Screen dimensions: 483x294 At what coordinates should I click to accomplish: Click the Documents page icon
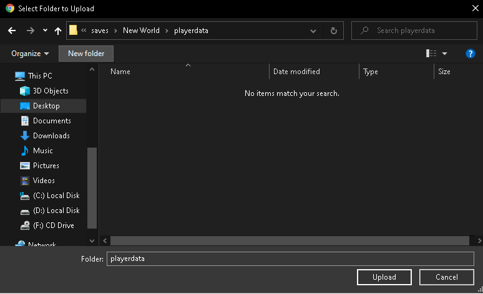click(24, 121)
